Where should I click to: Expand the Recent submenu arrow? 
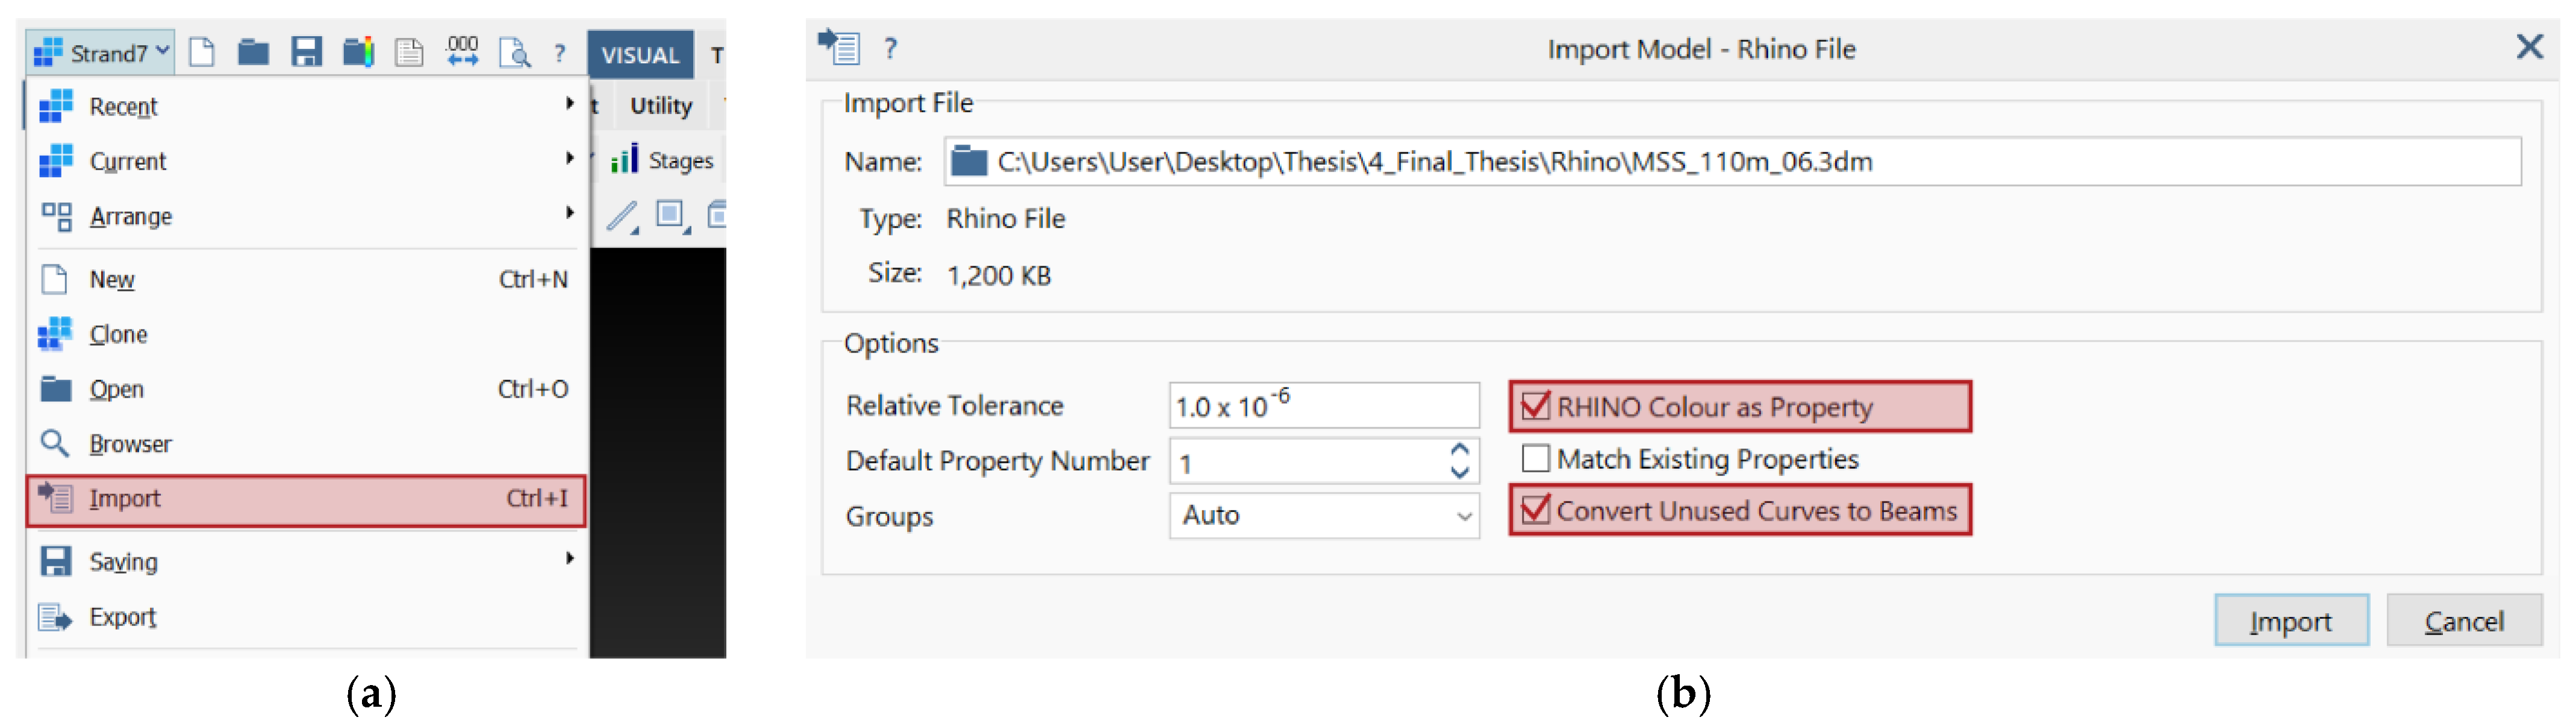click(569, 104)
